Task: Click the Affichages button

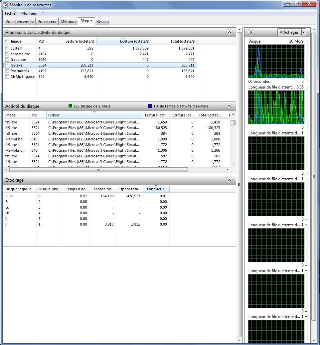Action: point(289,32)
